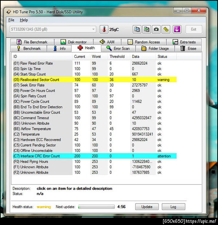Select the Command Timeout row
The width and height of the screenshot is (218, 225).
95,118
